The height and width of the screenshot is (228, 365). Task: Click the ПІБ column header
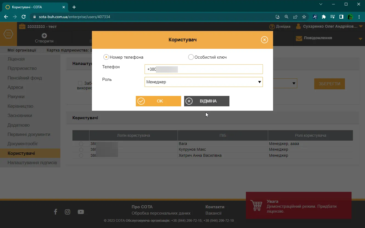click(x=223, y=135)
